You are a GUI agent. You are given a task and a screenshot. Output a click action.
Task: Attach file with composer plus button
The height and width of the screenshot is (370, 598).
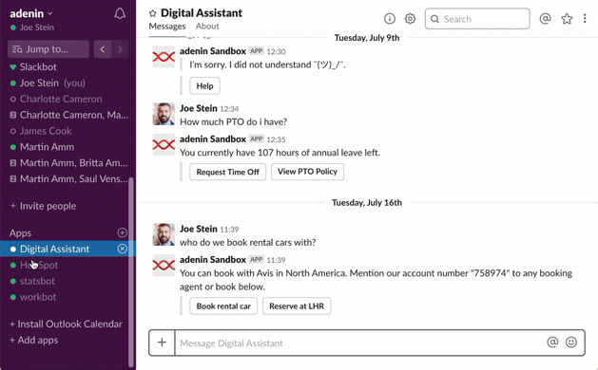click(162, 342)
